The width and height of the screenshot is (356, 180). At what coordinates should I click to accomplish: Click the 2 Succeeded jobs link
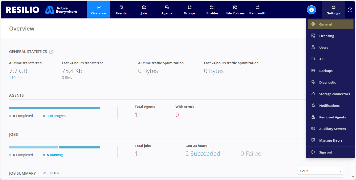(203, 154)
